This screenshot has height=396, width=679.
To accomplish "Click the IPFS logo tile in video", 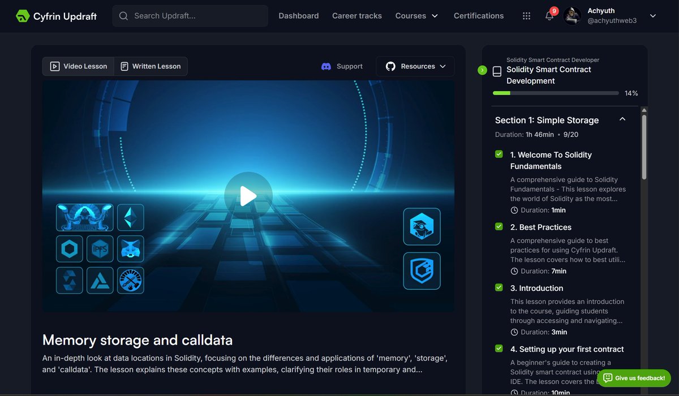I will [100, 248].
